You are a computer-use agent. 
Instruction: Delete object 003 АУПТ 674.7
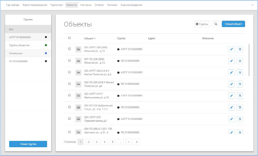(x=240, y=96)
